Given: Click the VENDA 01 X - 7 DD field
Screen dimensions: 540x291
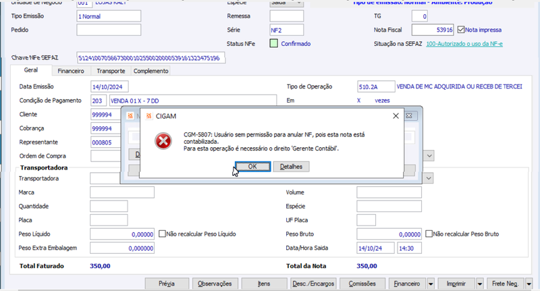Looking at the screenshot, I should click(193, 101).
